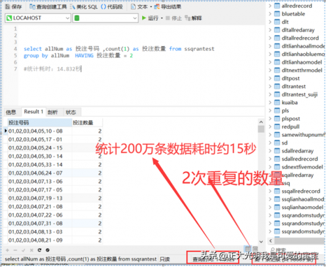Insert a code snippet (代码段)

[x=112, y=7]
